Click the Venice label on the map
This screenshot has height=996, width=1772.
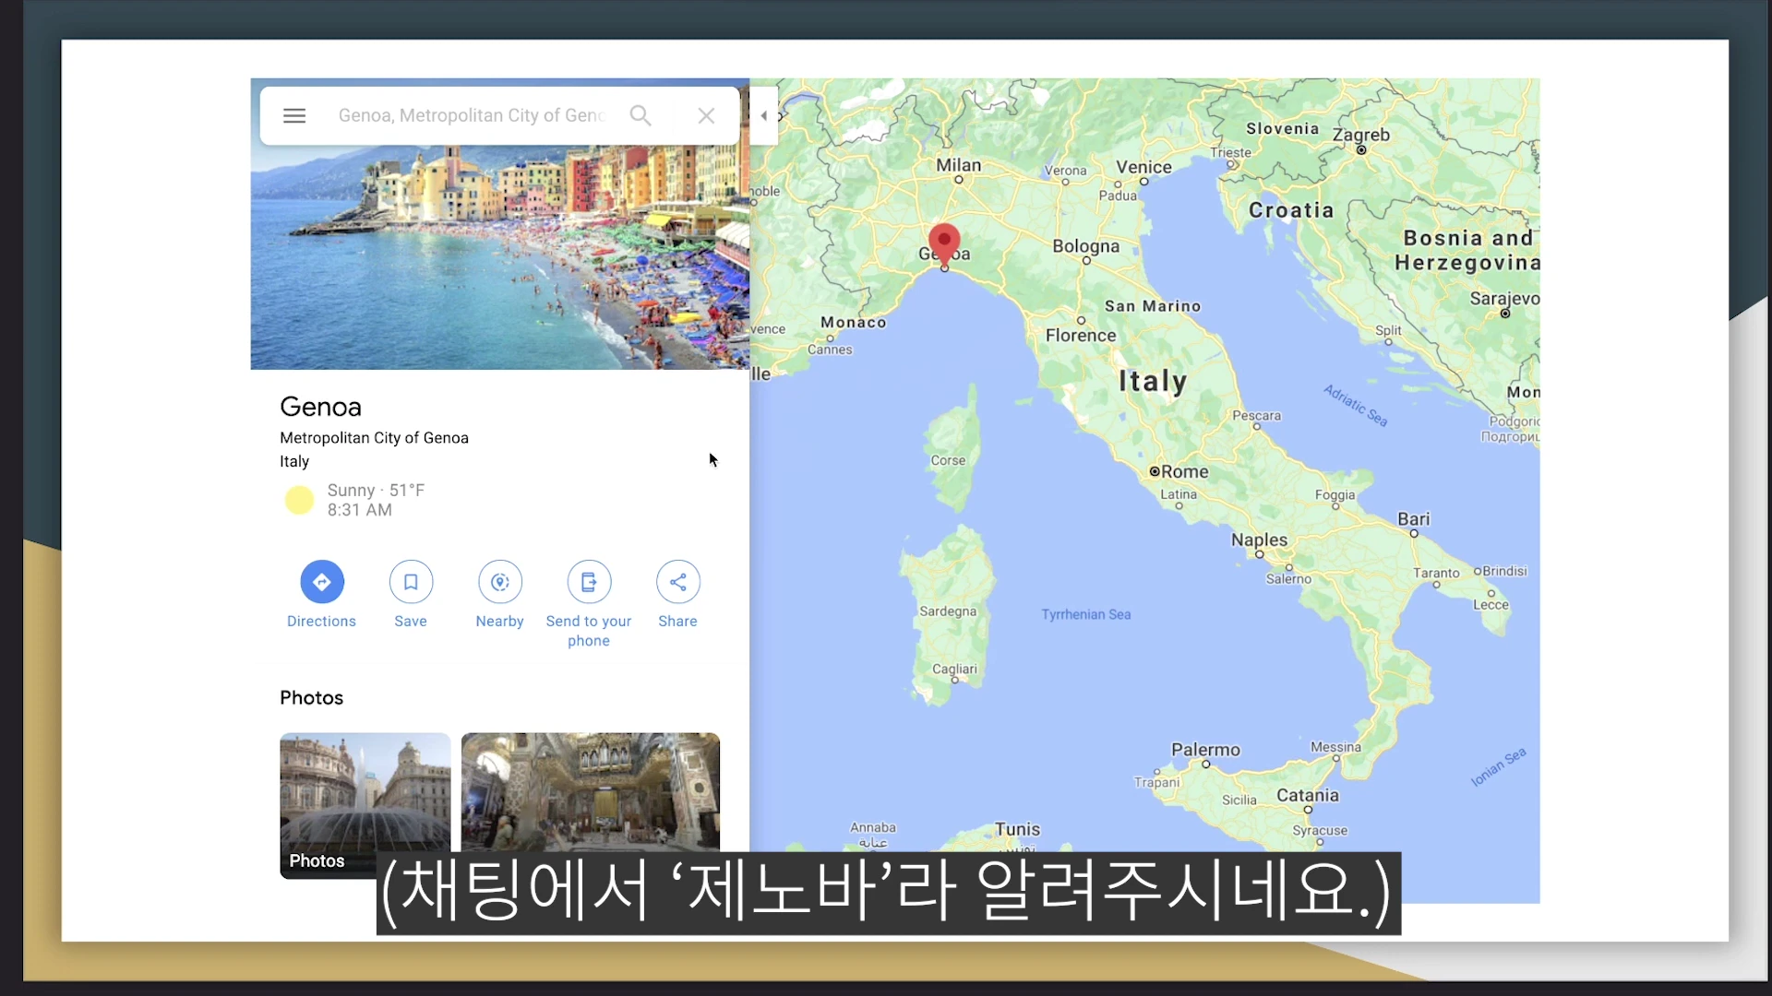pyautogui.click(x=1144, y=167)
